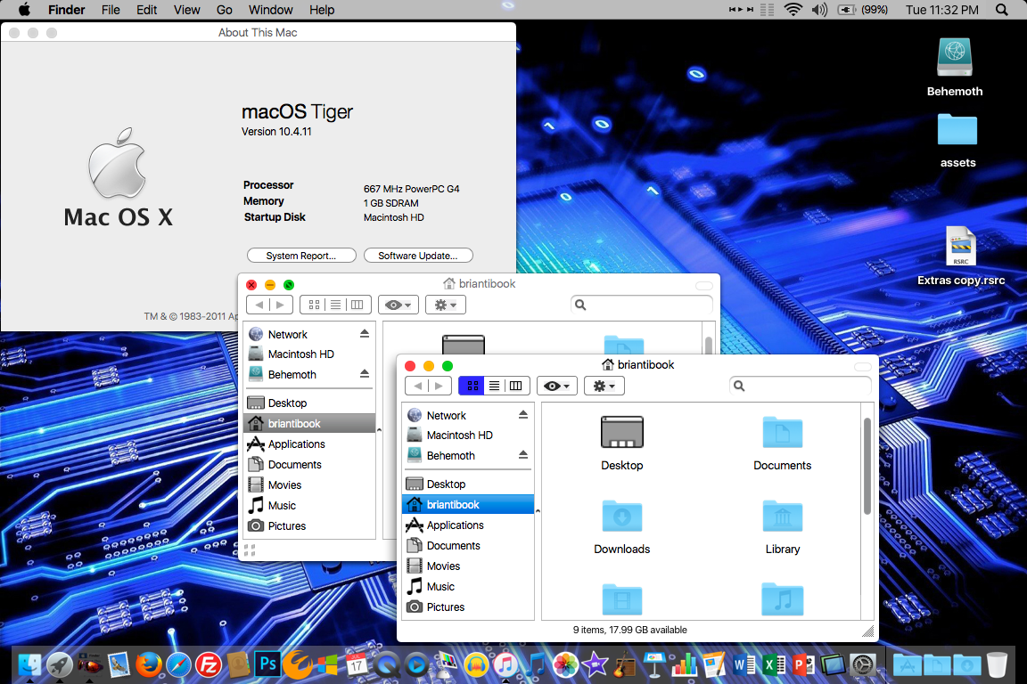Launch Microsoft Word from the dock
This screenshot has width=1027, height=684.
[744, 665]
